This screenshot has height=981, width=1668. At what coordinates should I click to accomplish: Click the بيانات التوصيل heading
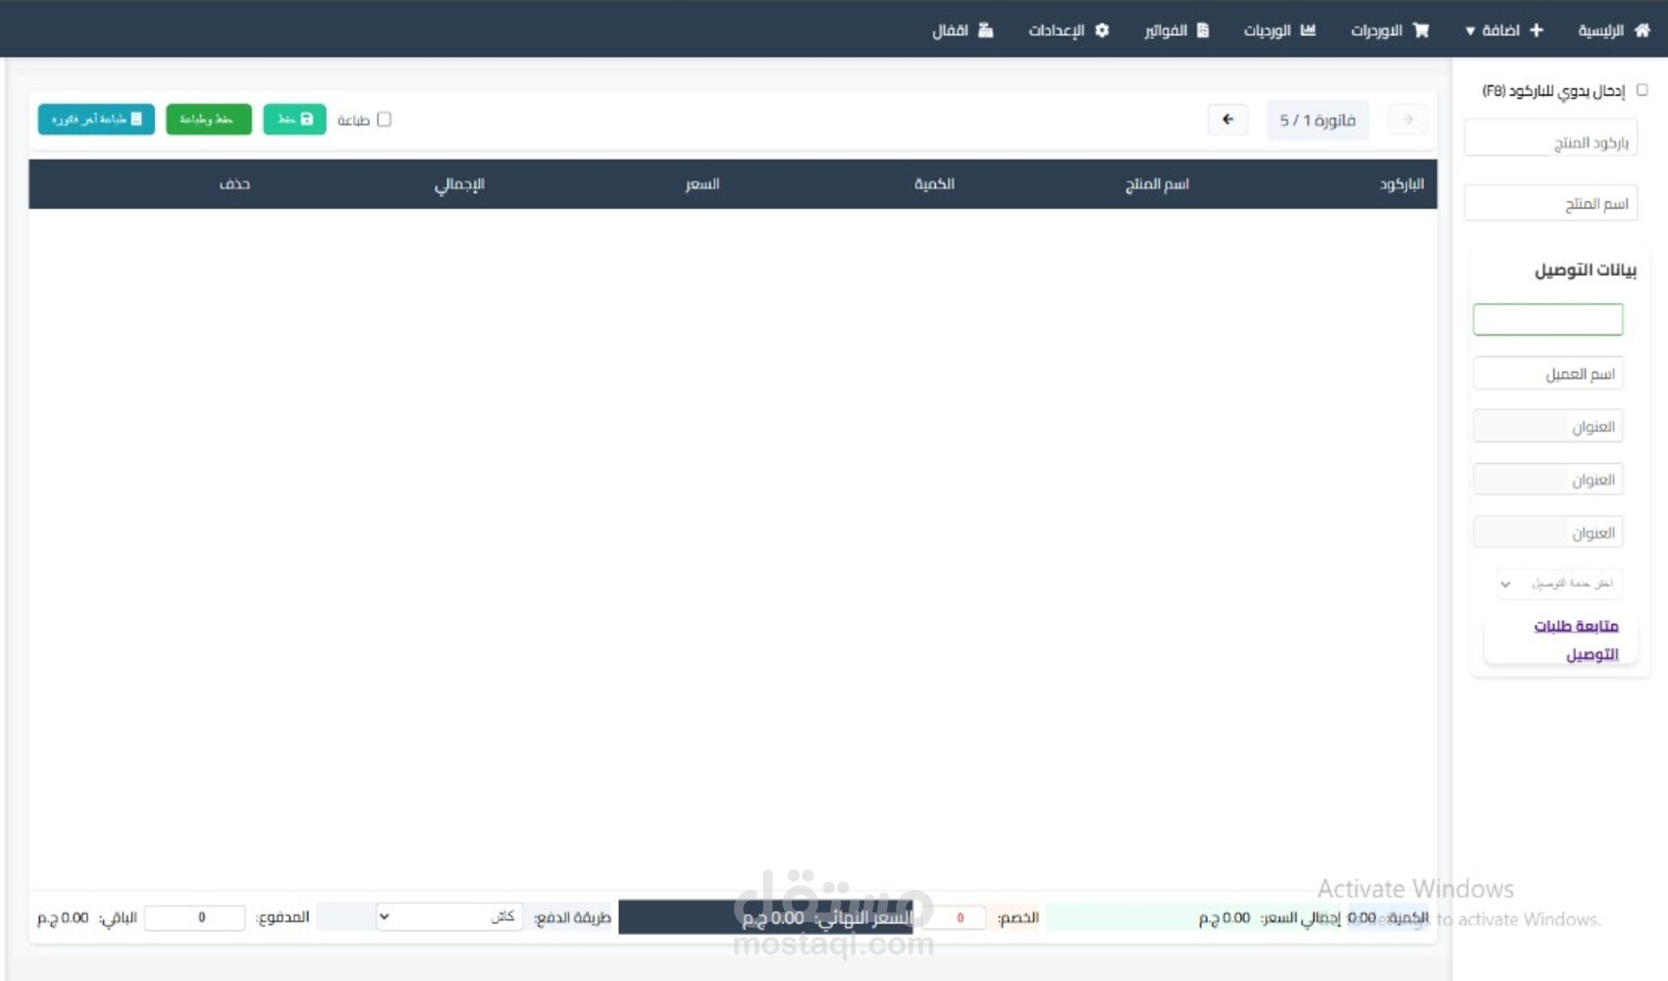(x=1586, y=270)
